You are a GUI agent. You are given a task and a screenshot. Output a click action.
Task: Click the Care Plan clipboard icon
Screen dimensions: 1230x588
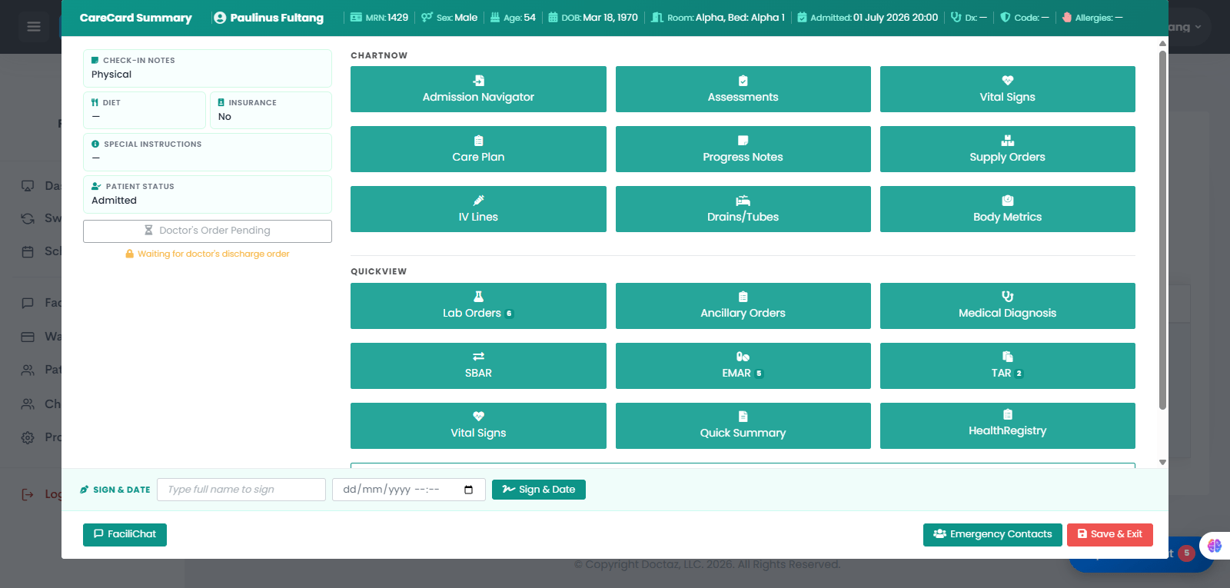tap(478, 141)
